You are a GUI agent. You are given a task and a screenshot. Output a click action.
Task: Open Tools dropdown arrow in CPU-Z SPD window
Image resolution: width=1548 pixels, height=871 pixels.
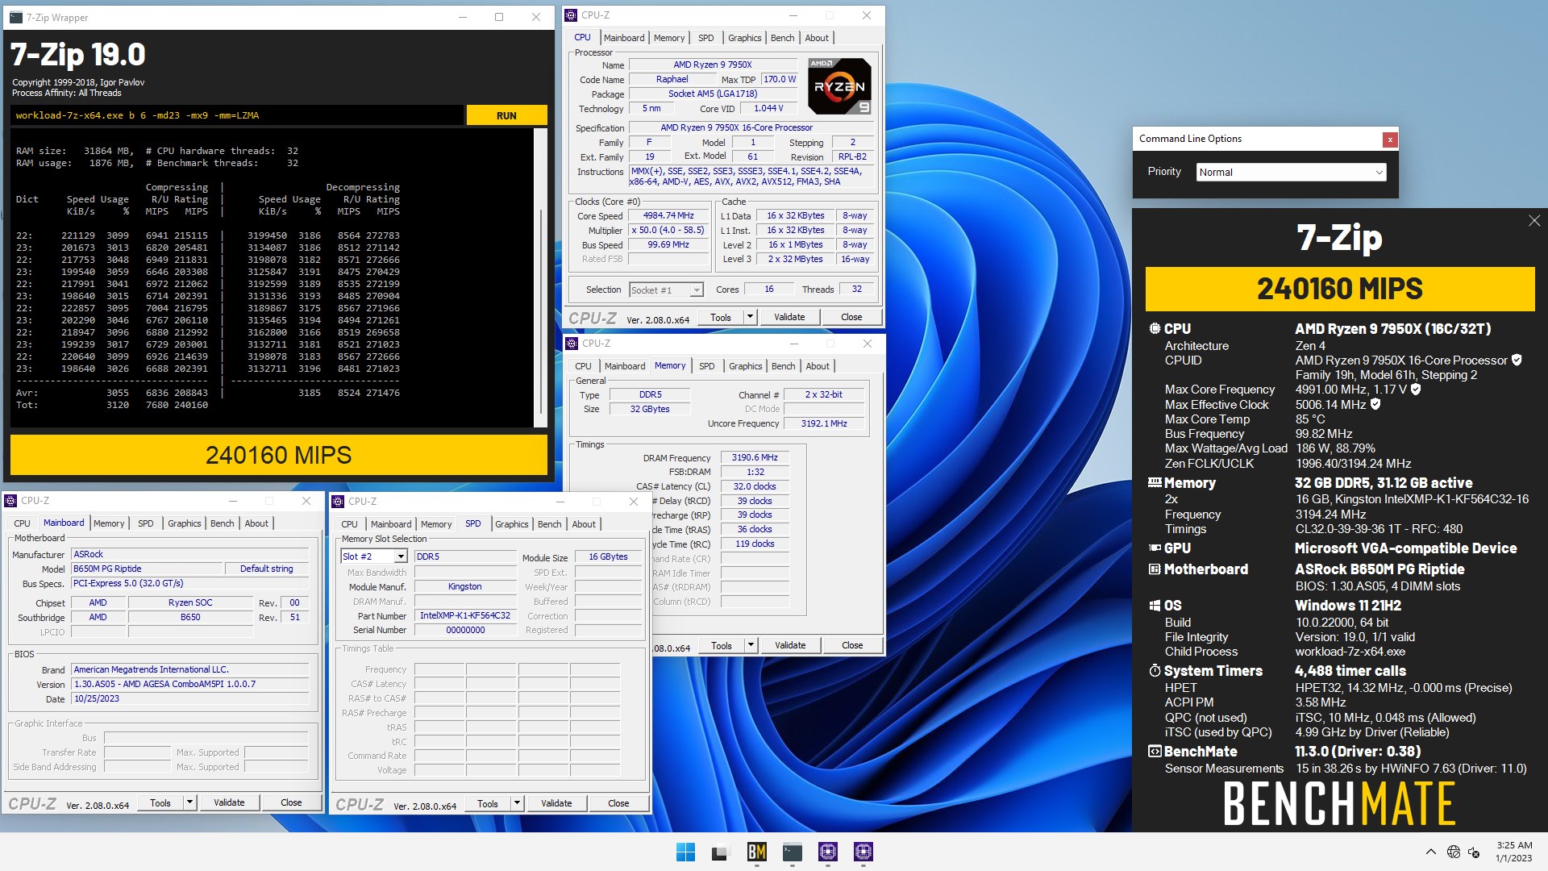517,803
